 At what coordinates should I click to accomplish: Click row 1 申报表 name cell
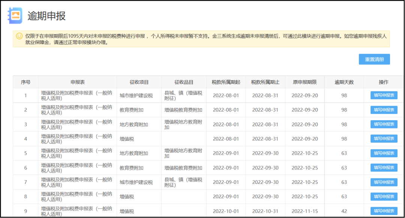point(77,96)
